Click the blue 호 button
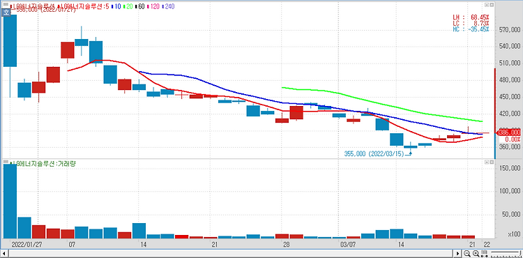 click(6, 12)
